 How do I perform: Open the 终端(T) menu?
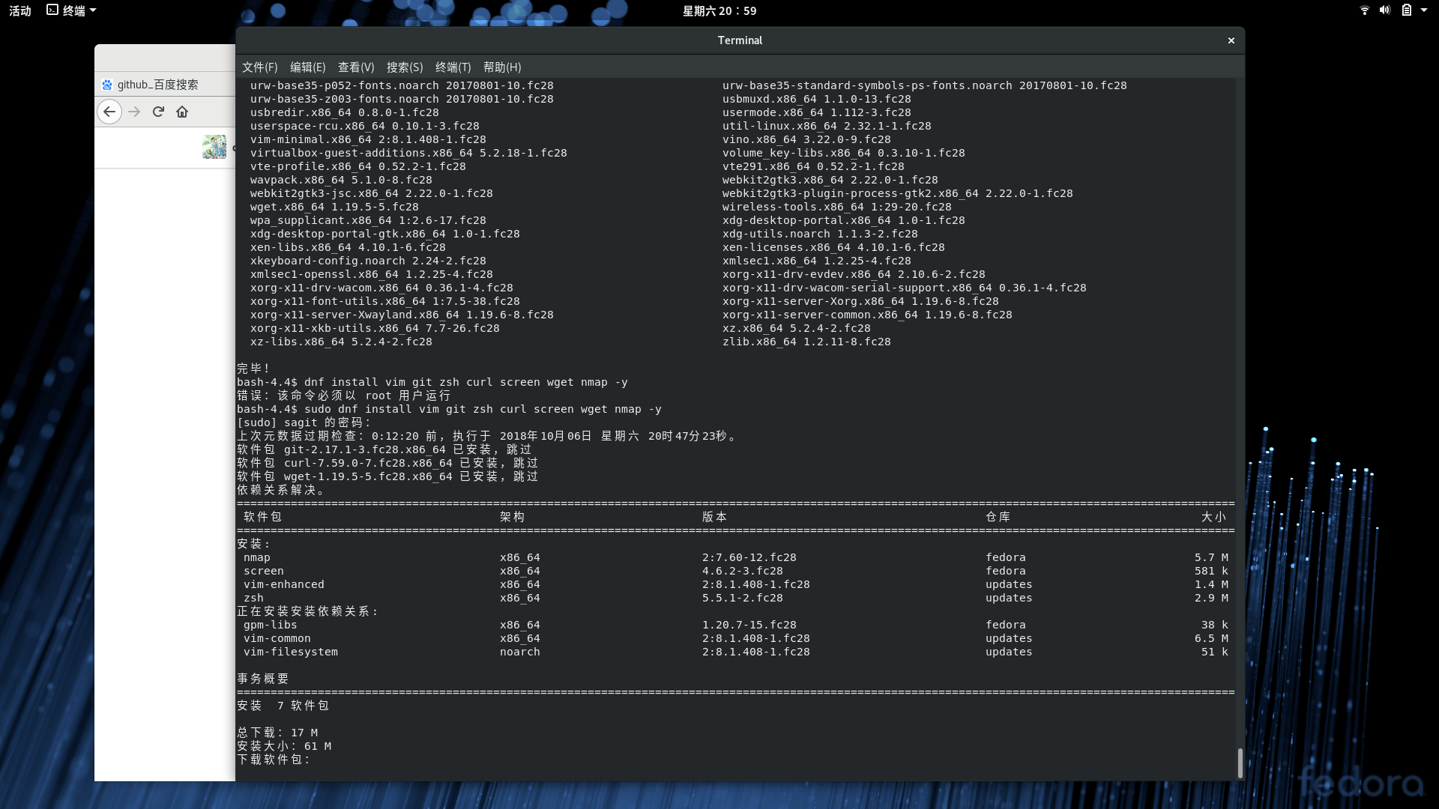tap(453, 67)
